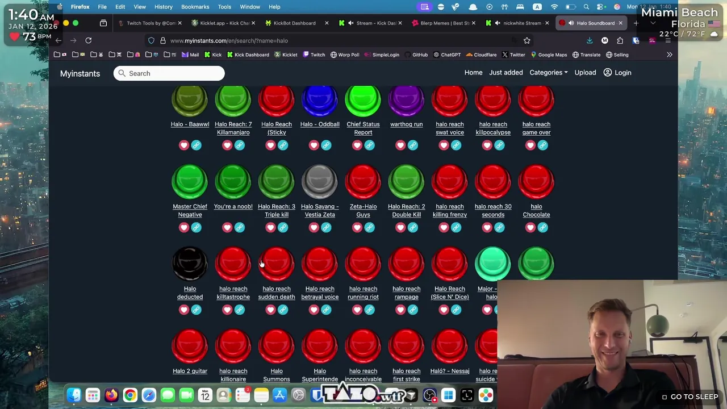Viewport: 727px width, 409px height.
Task: Show more bookmarks chevron
Action: point(670,55)
